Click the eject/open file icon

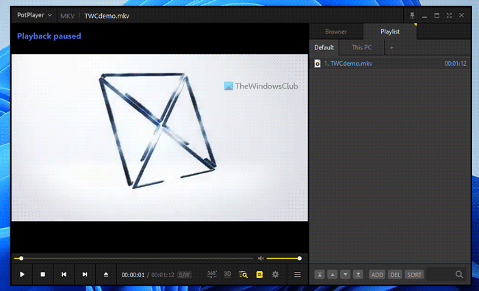[x=106, y=275]
